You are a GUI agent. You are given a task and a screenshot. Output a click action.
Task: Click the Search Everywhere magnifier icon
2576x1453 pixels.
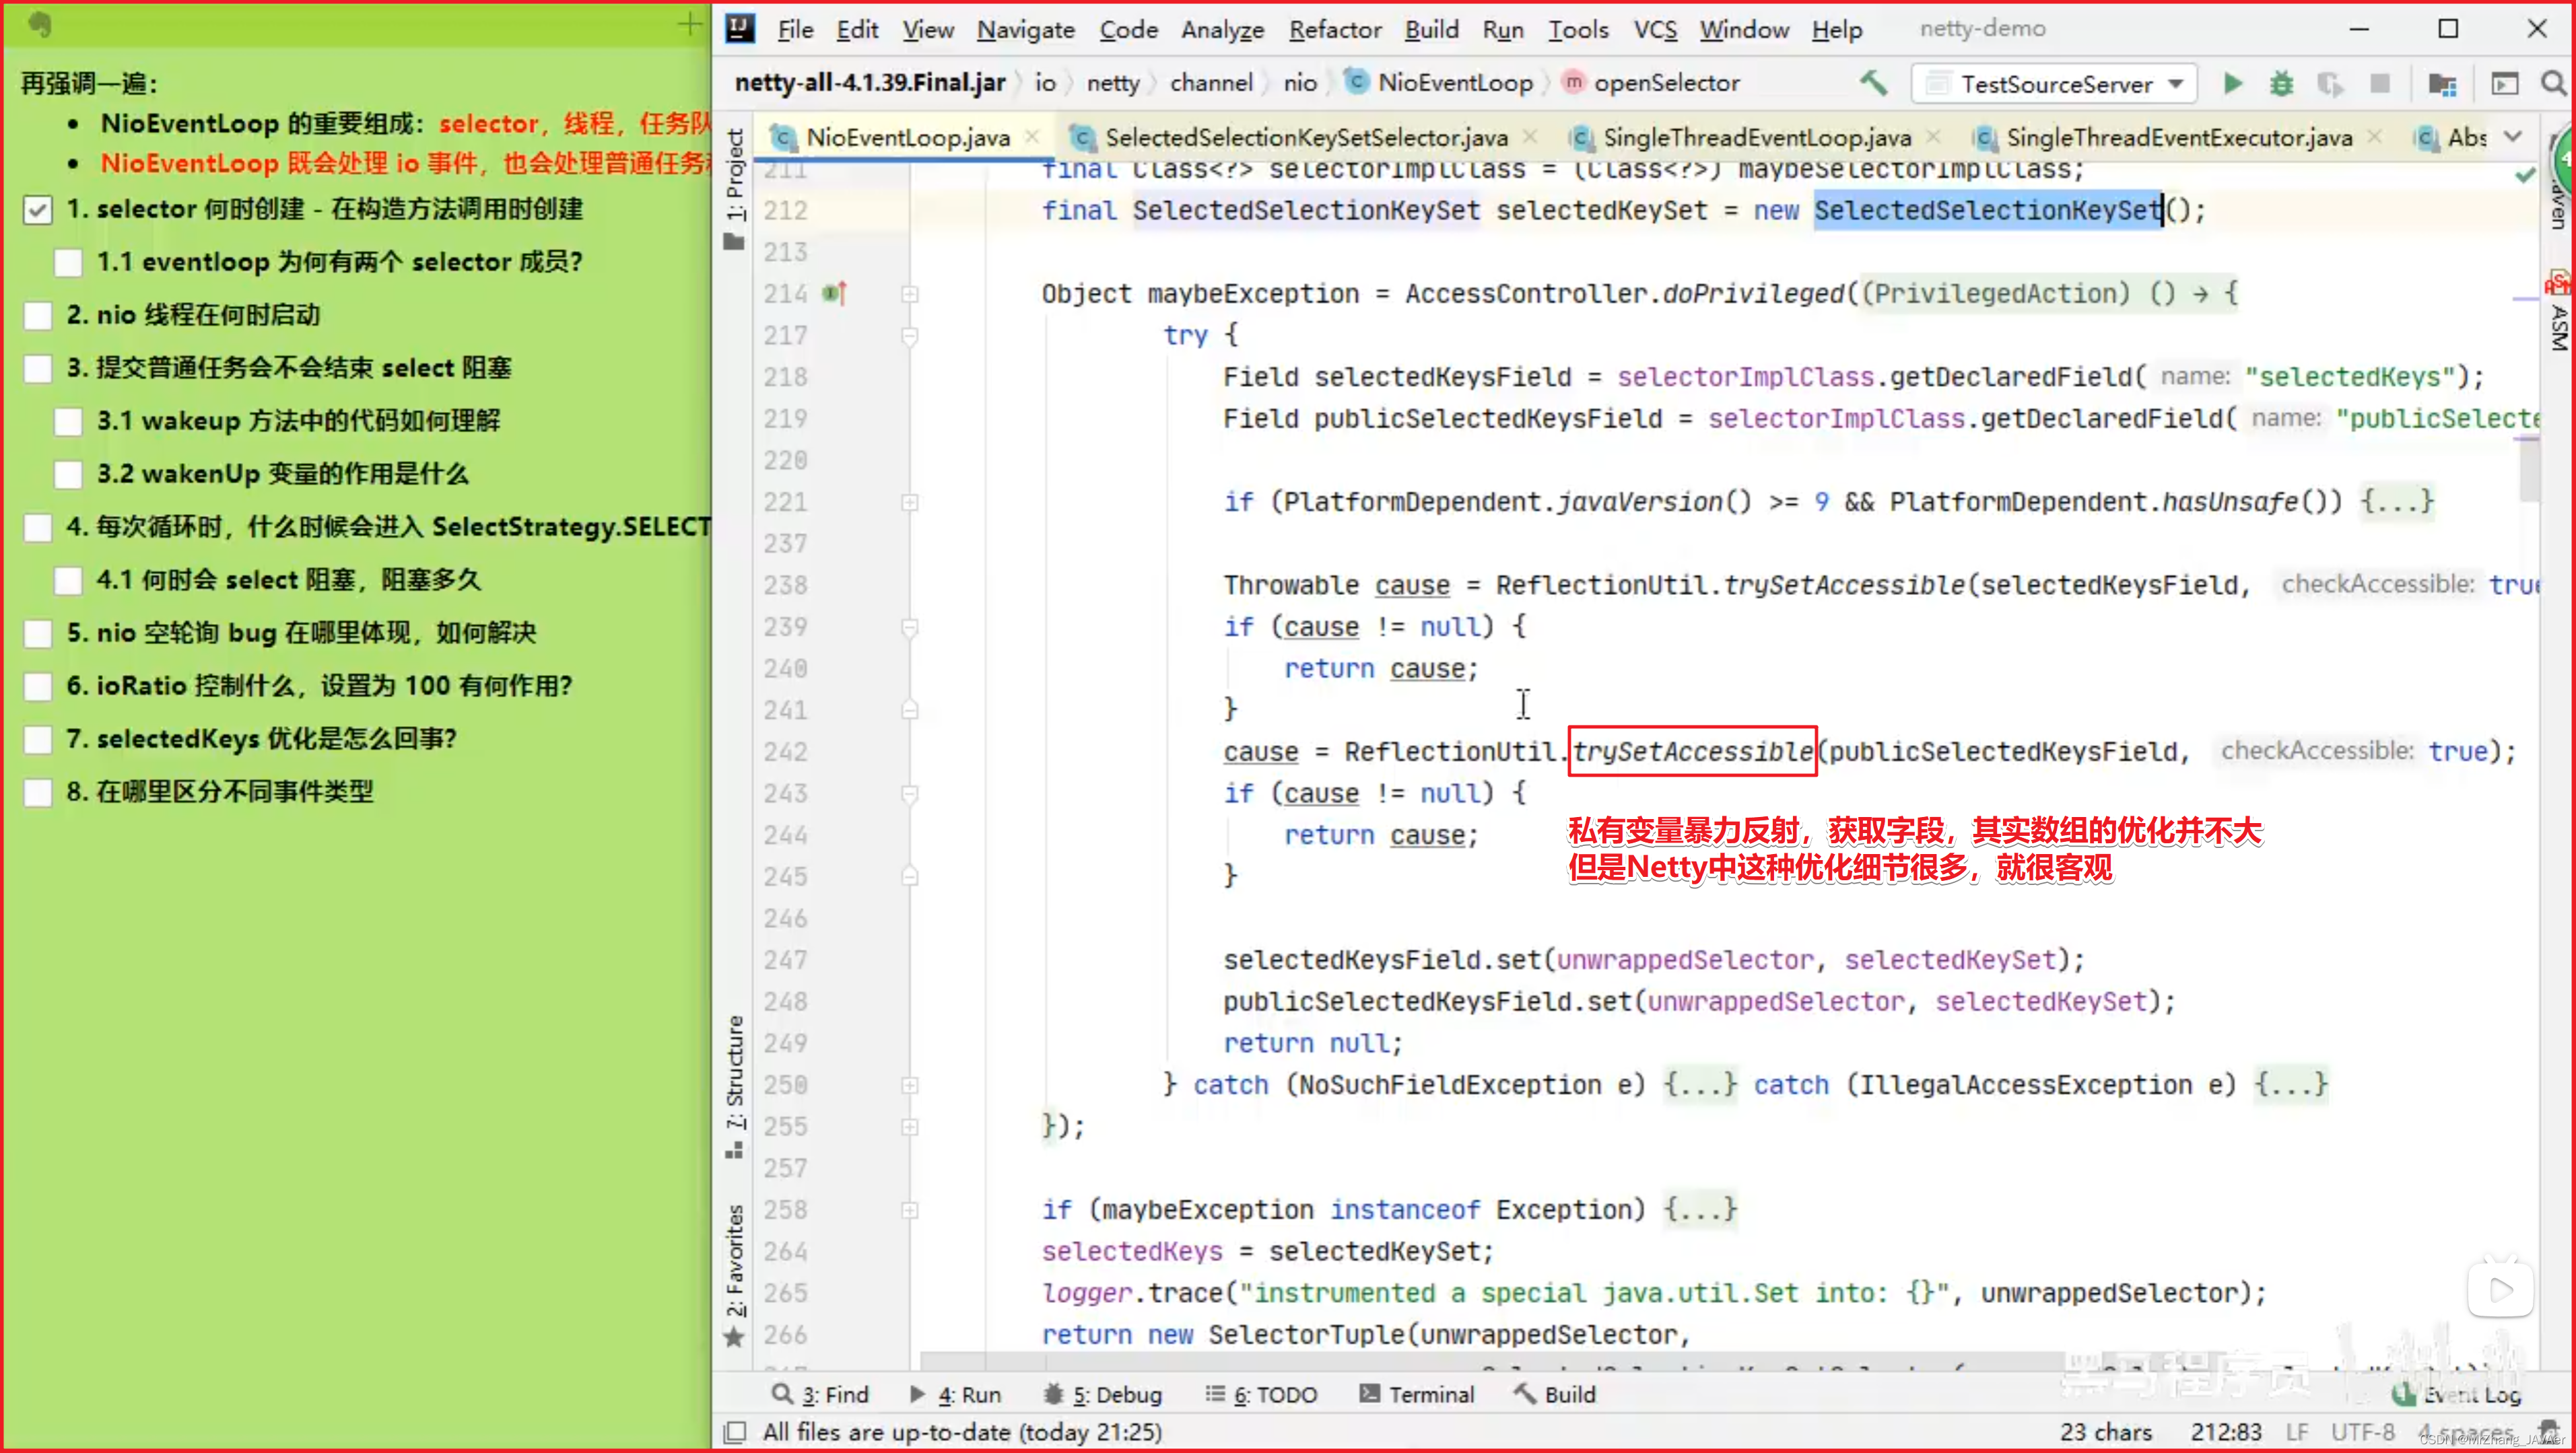2553,84
